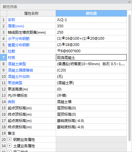Expand the 钢筋业务属性 group
This screenshot has width=132, height=152.
[x=9, y=139]
